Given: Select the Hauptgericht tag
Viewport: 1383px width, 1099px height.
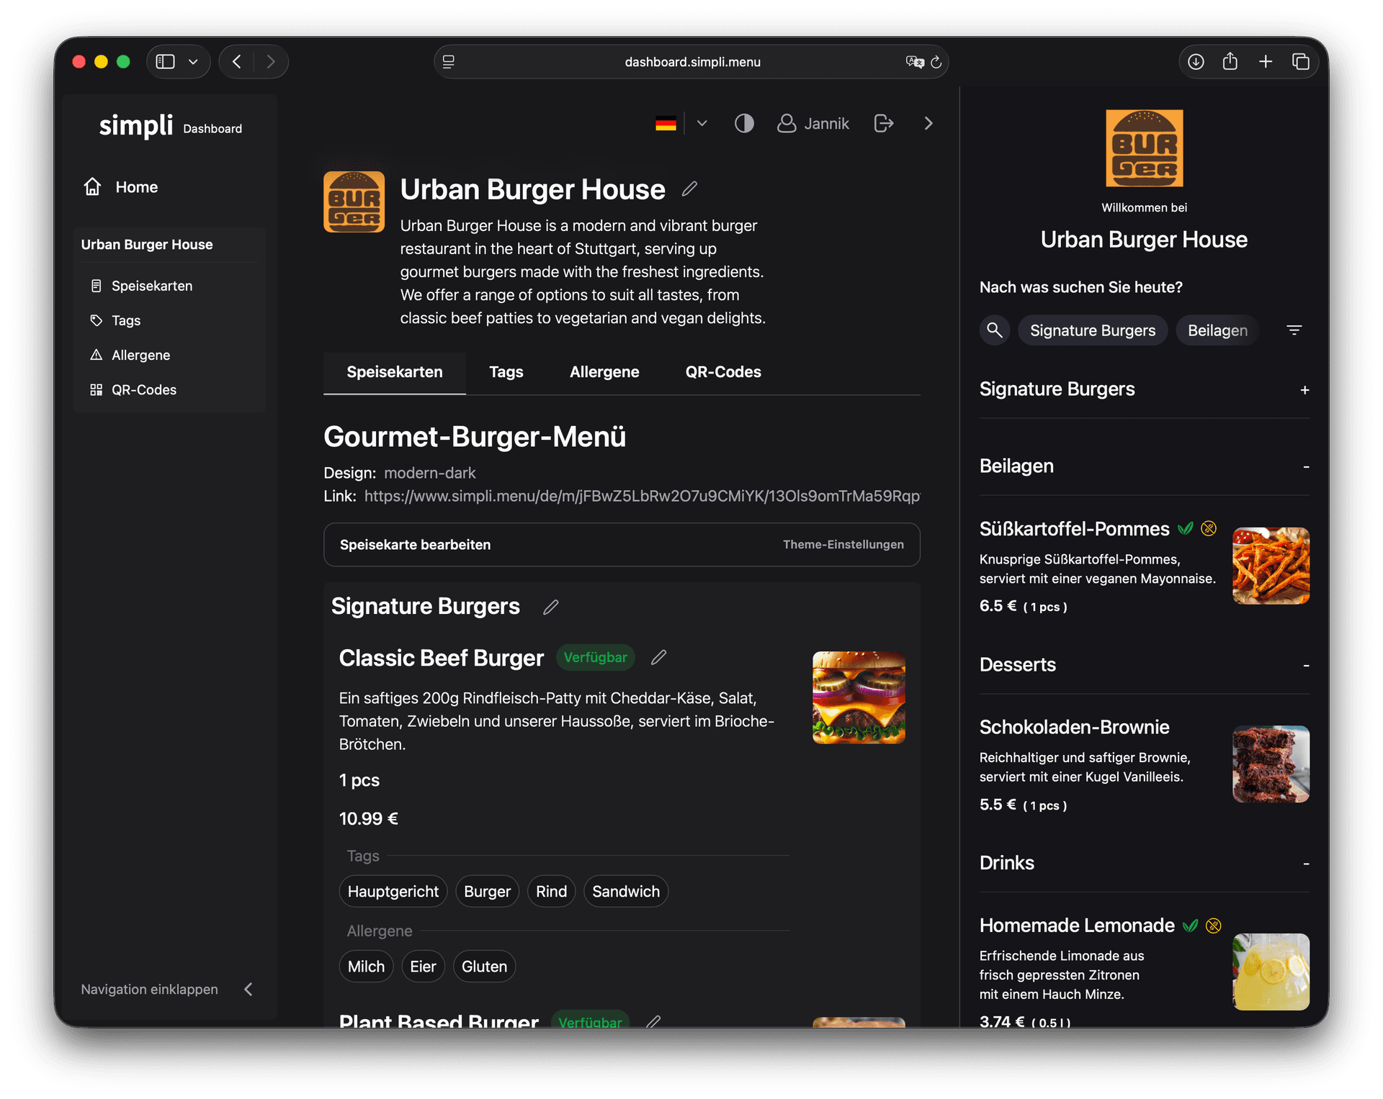Looking at the screenshot, I should click(x=393, y=891).
